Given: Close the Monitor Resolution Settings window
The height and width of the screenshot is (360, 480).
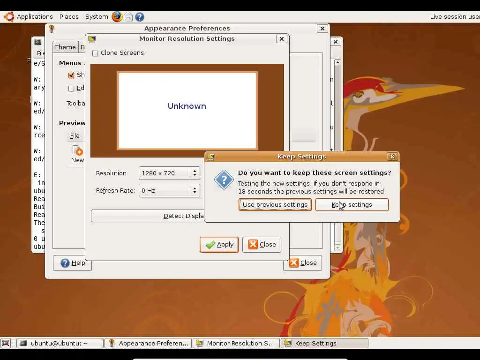Looking at the screenshot, I should (282, 39).
